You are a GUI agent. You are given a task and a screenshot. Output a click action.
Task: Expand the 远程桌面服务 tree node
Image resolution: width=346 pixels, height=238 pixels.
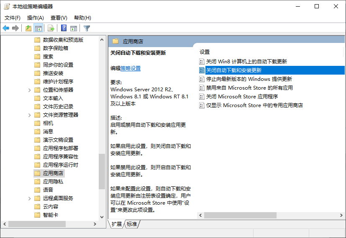tap(30, 198)
